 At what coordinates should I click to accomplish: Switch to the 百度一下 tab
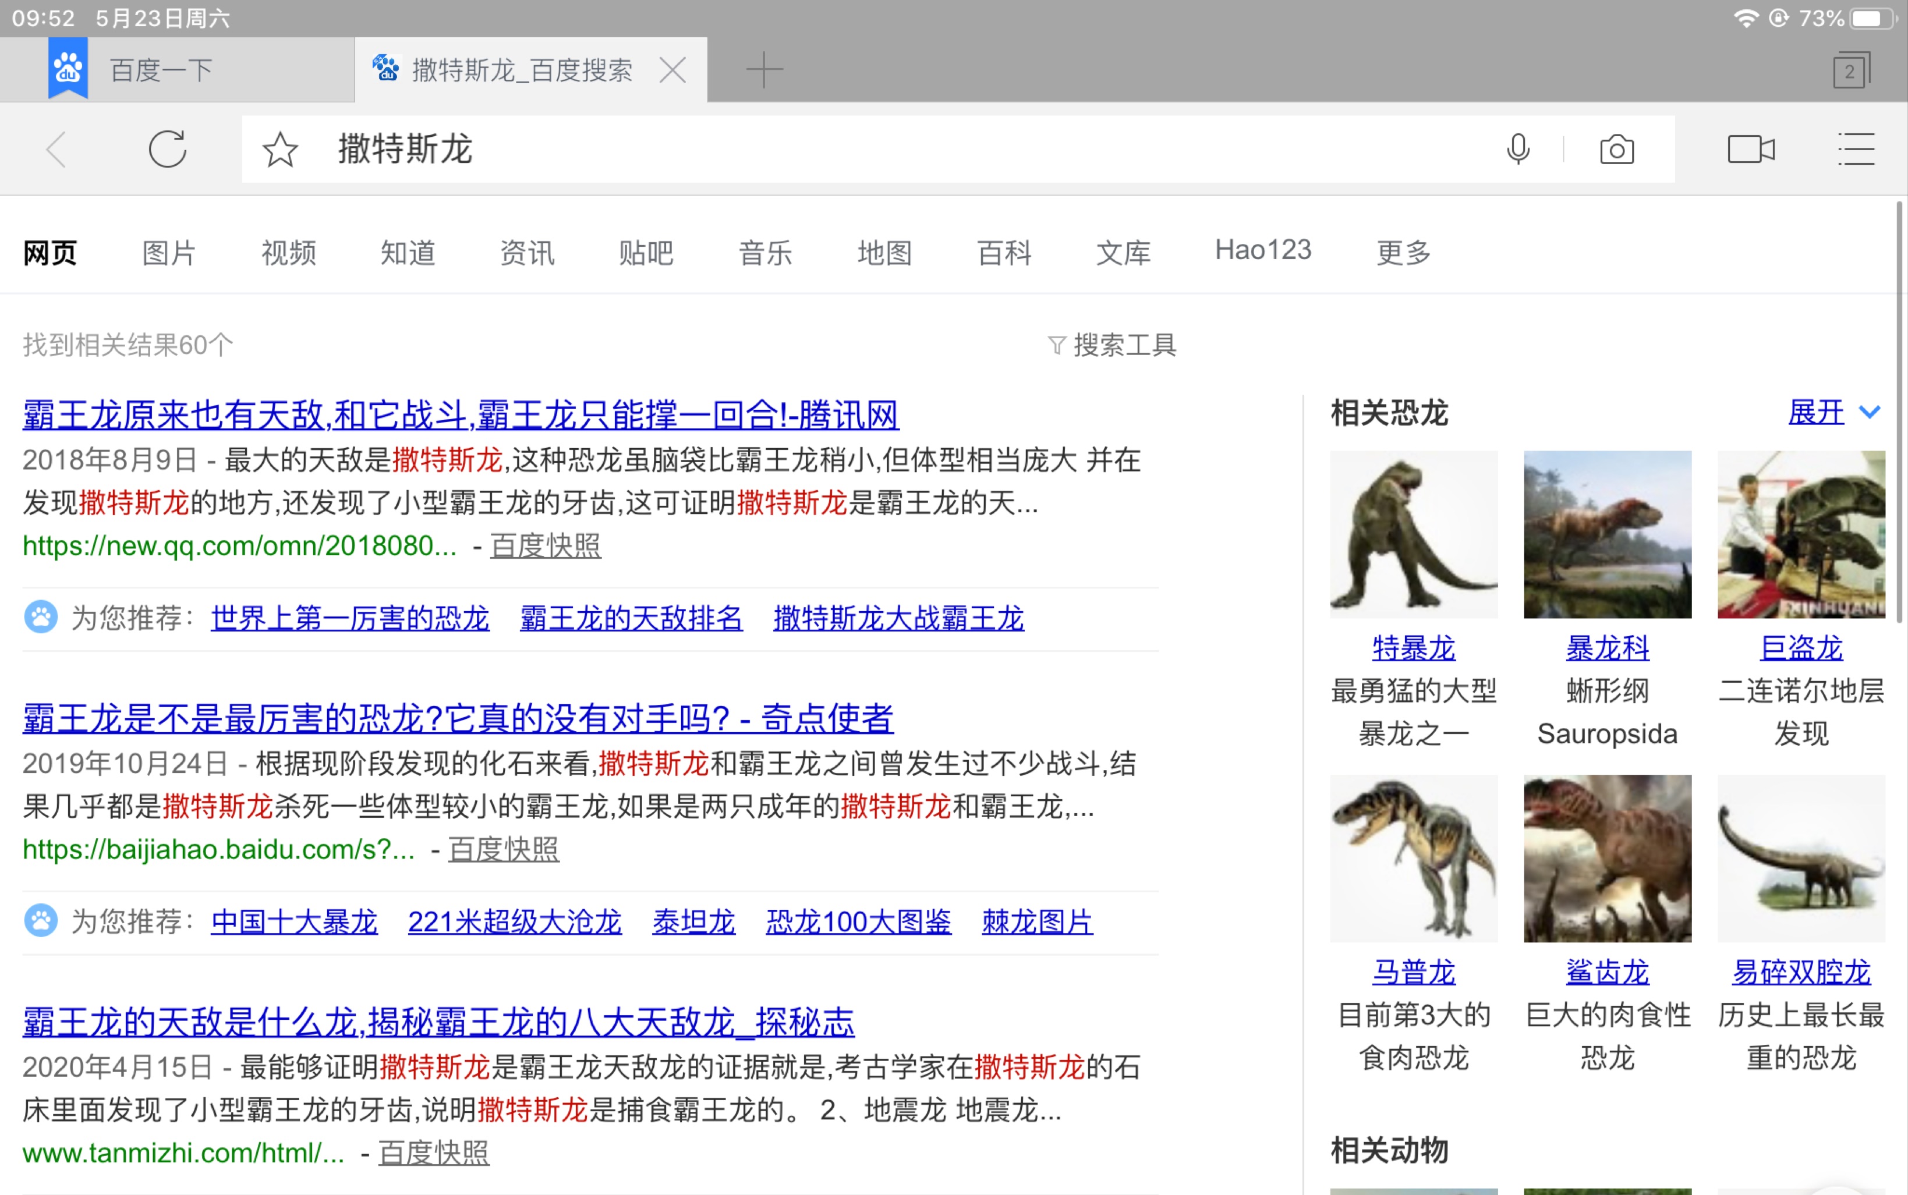click(x=177, y=70)
